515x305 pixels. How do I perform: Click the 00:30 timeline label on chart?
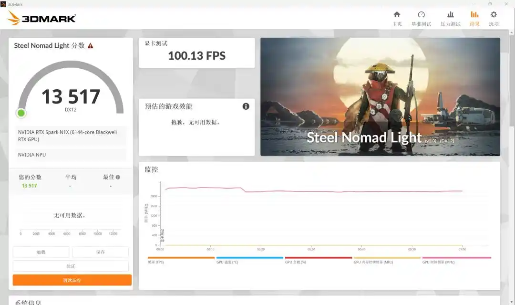point(311,250)
